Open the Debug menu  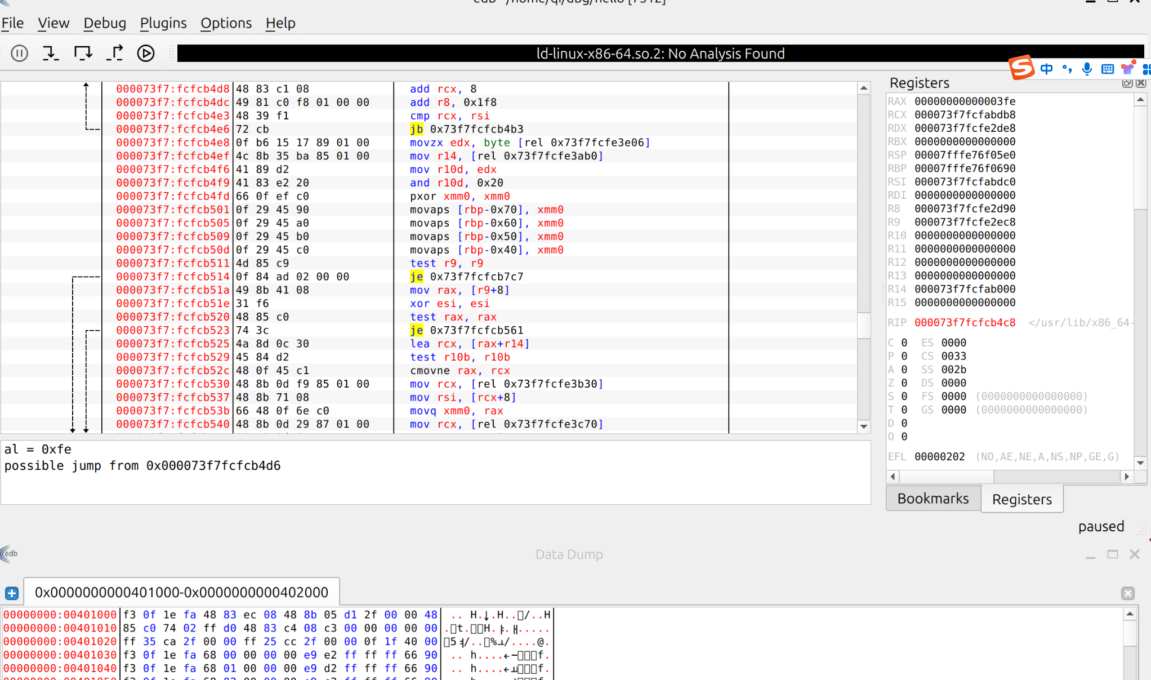click(x=105, y=23)
